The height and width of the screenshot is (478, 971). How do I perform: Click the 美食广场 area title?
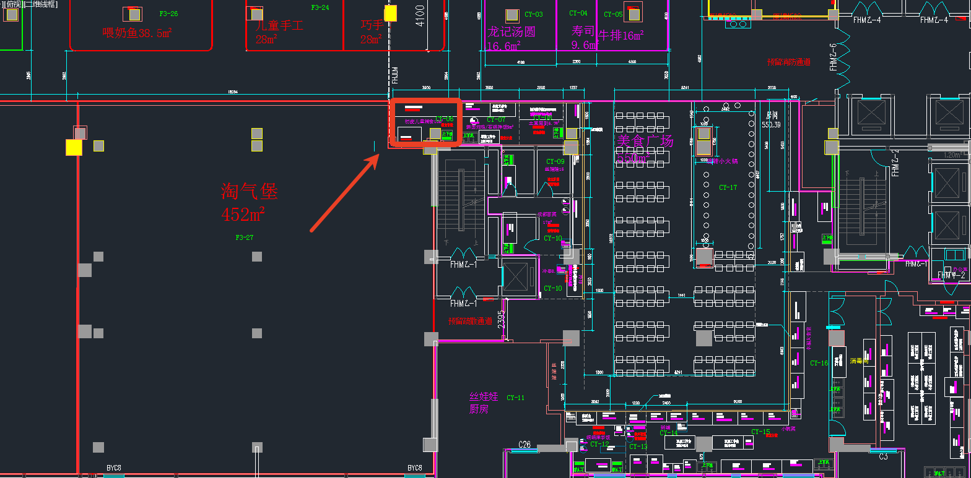644,142
